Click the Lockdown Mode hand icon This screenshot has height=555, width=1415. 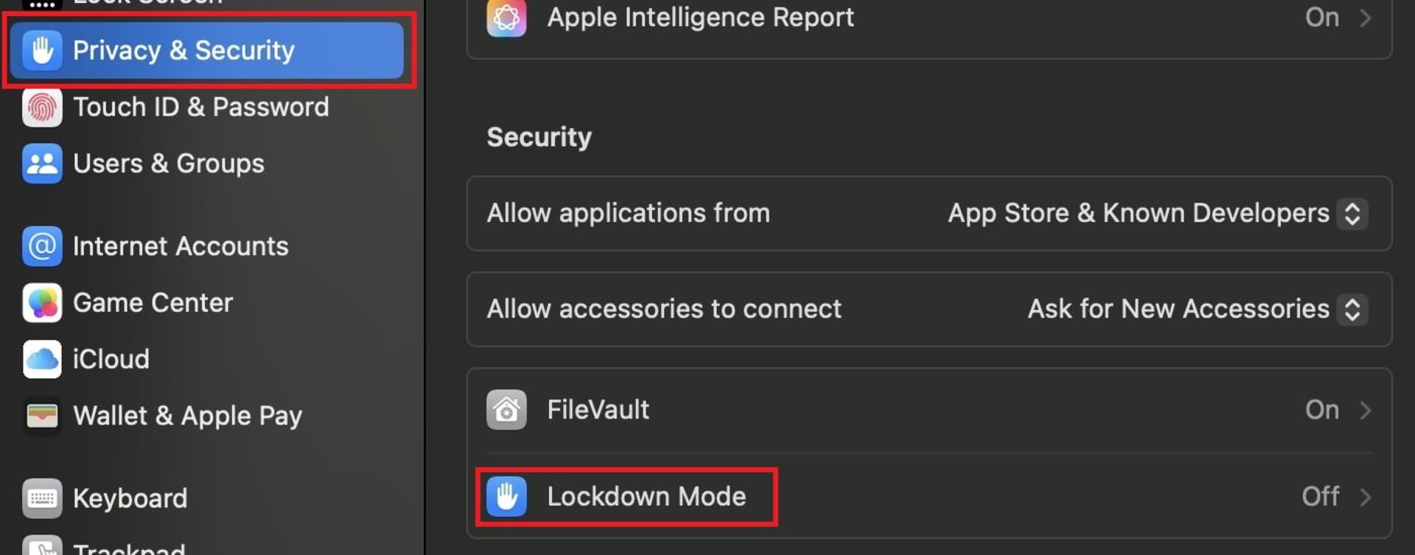coord(506,497)
